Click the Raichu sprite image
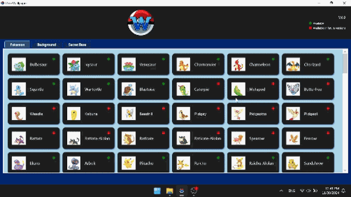 [184, 163]
